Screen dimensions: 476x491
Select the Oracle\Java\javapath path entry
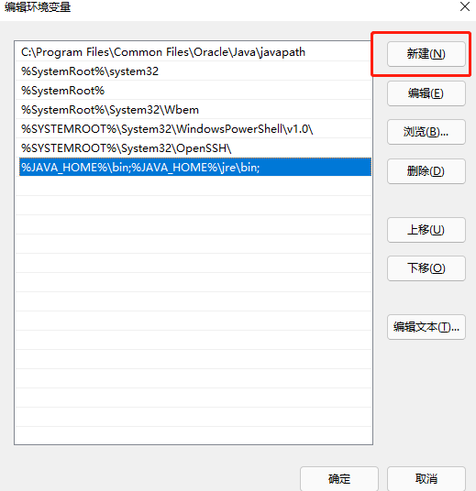194,52
